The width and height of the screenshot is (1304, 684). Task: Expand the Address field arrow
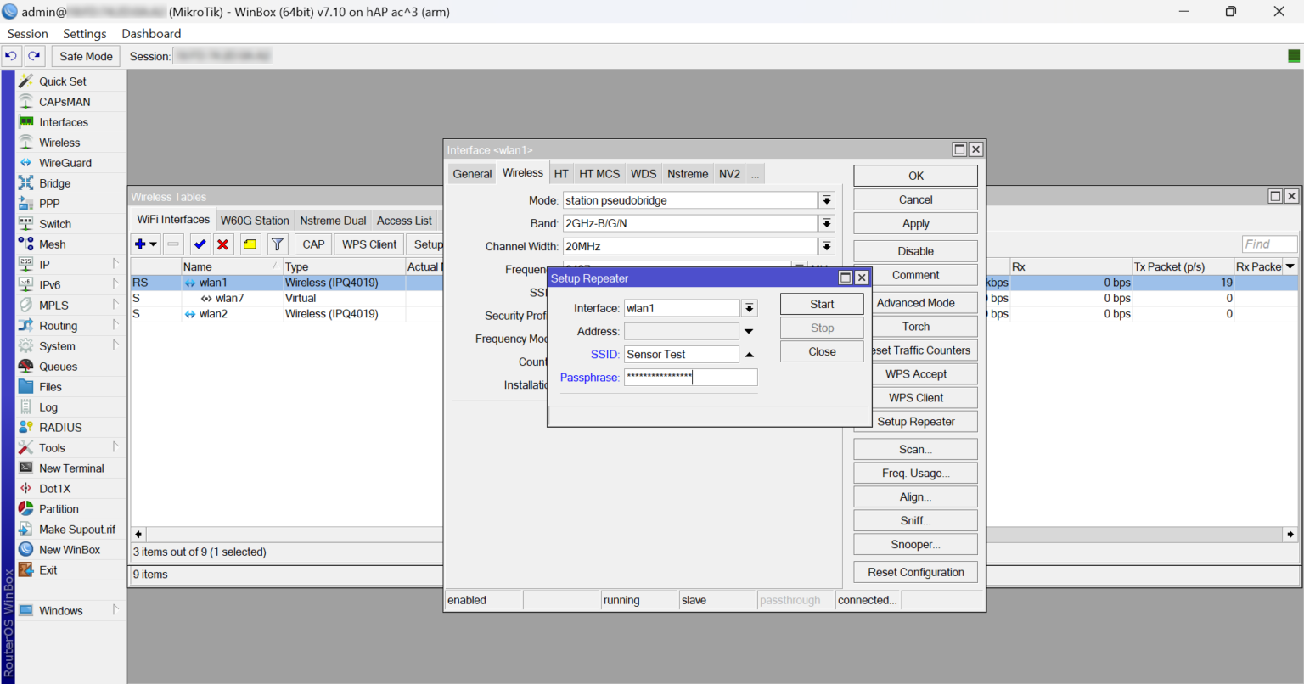tap(749, 332)
